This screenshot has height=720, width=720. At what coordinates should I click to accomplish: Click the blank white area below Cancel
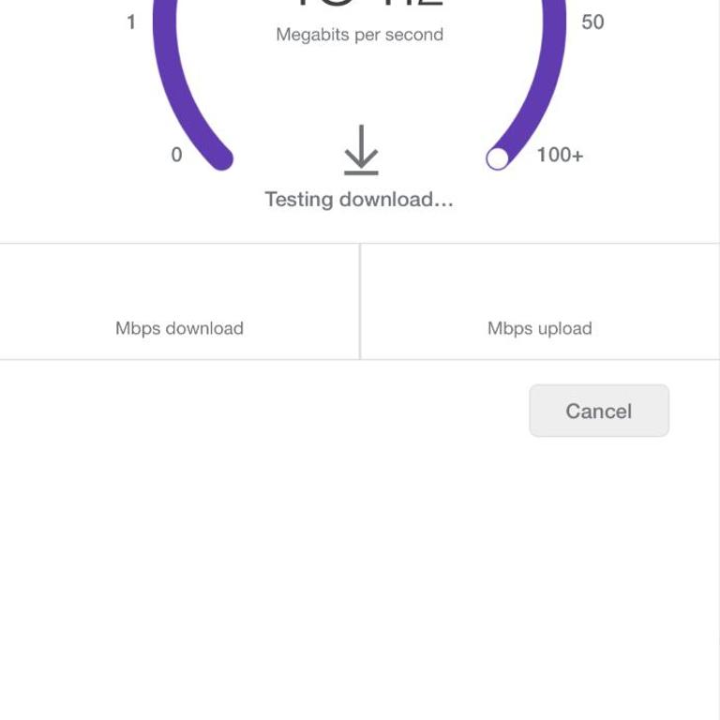pyautogui.click(x=360, y=581)
